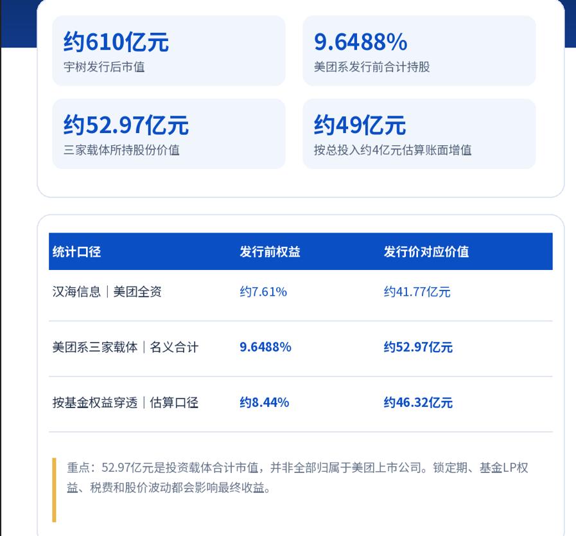Viewport: 576px width, 536px height.
Task: Click the 9.6488% headline figure in top card
Action: click(x=360, y=42)
